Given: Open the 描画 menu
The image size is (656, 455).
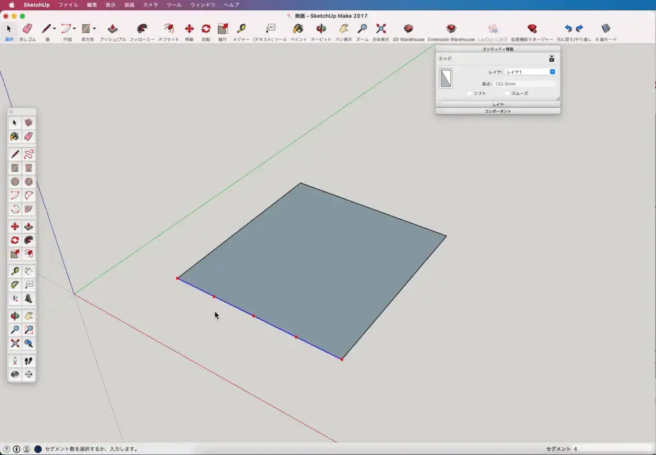Looking at the screenshot, I should tap(129, 5).
